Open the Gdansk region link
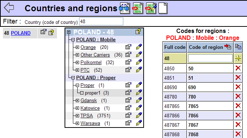 pyautogui.click(x=89, y=100)
